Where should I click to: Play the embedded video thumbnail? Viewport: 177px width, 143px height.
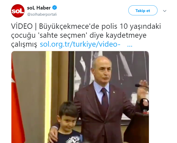click(x=80, y=97)
